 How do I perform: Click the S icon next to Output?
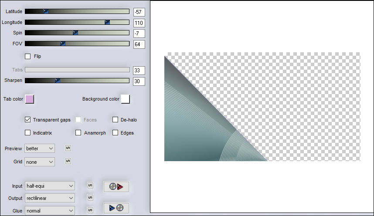coord(90,198)
